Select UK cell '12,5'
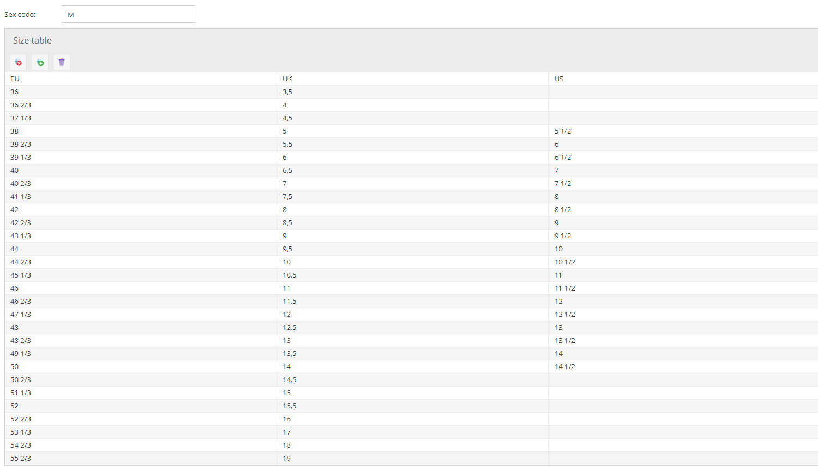 pyautogui.click(x=413, y=327)
